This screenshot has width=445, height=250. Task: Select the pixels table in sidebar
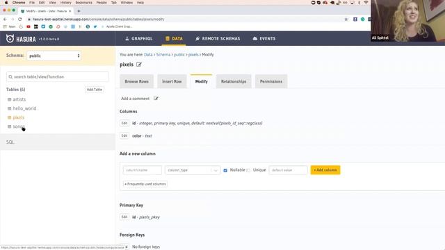(19, 117)
